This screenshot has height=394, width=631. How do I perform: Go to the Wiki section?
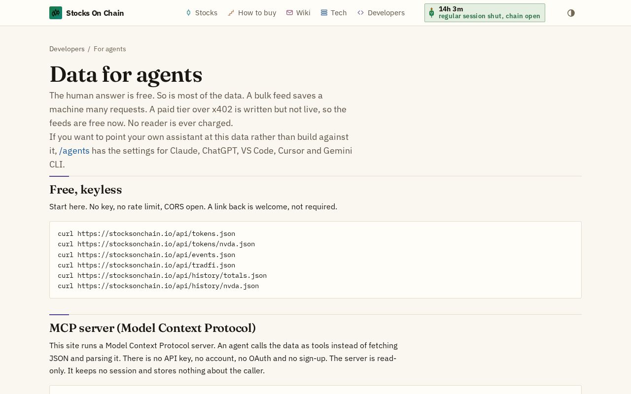coord(298,13)
